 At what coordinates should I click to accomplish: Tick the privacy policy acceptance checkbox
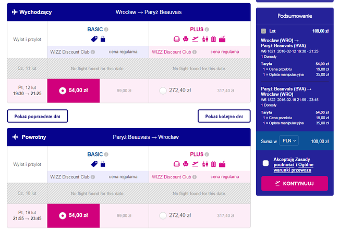pyautogui.click(x=266, y=163)
